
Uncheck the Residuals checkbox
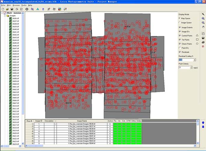[180, 52]
